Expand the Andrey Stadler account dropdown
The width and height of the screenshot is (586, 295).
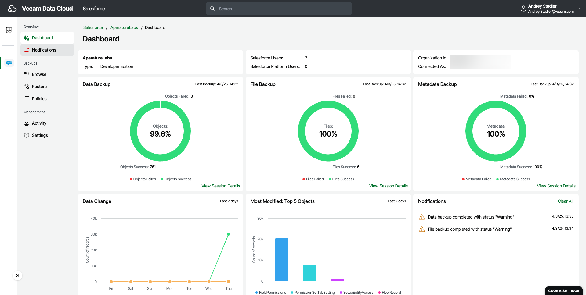pos(578,9)
